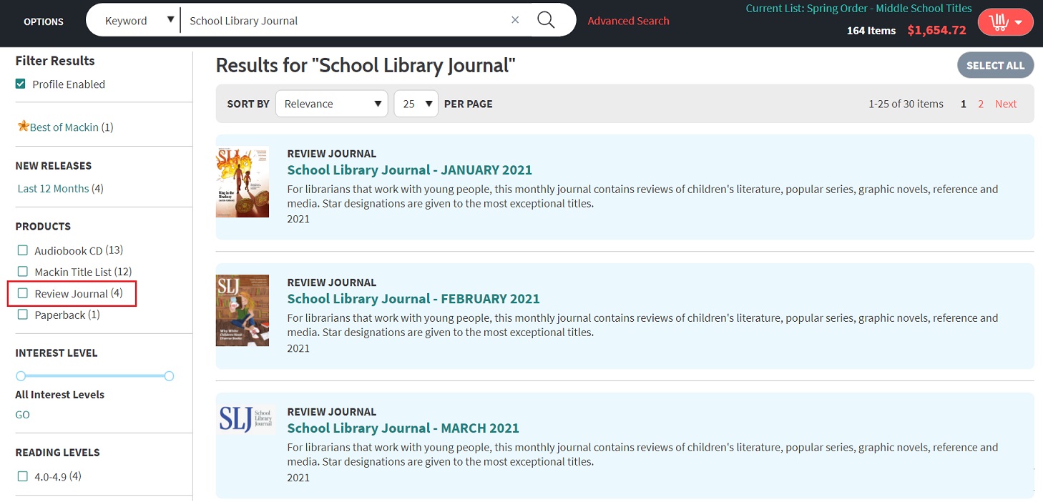Click the NEW RELEASES heading

click(x=54, y=165)
